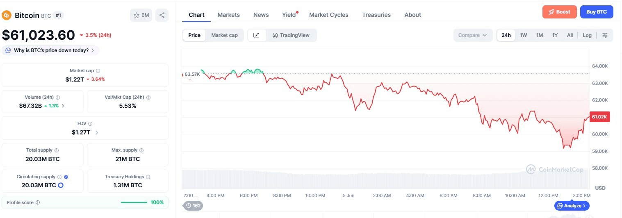
Task: Click the info icon next to FDV
Action: coord(90,124)
